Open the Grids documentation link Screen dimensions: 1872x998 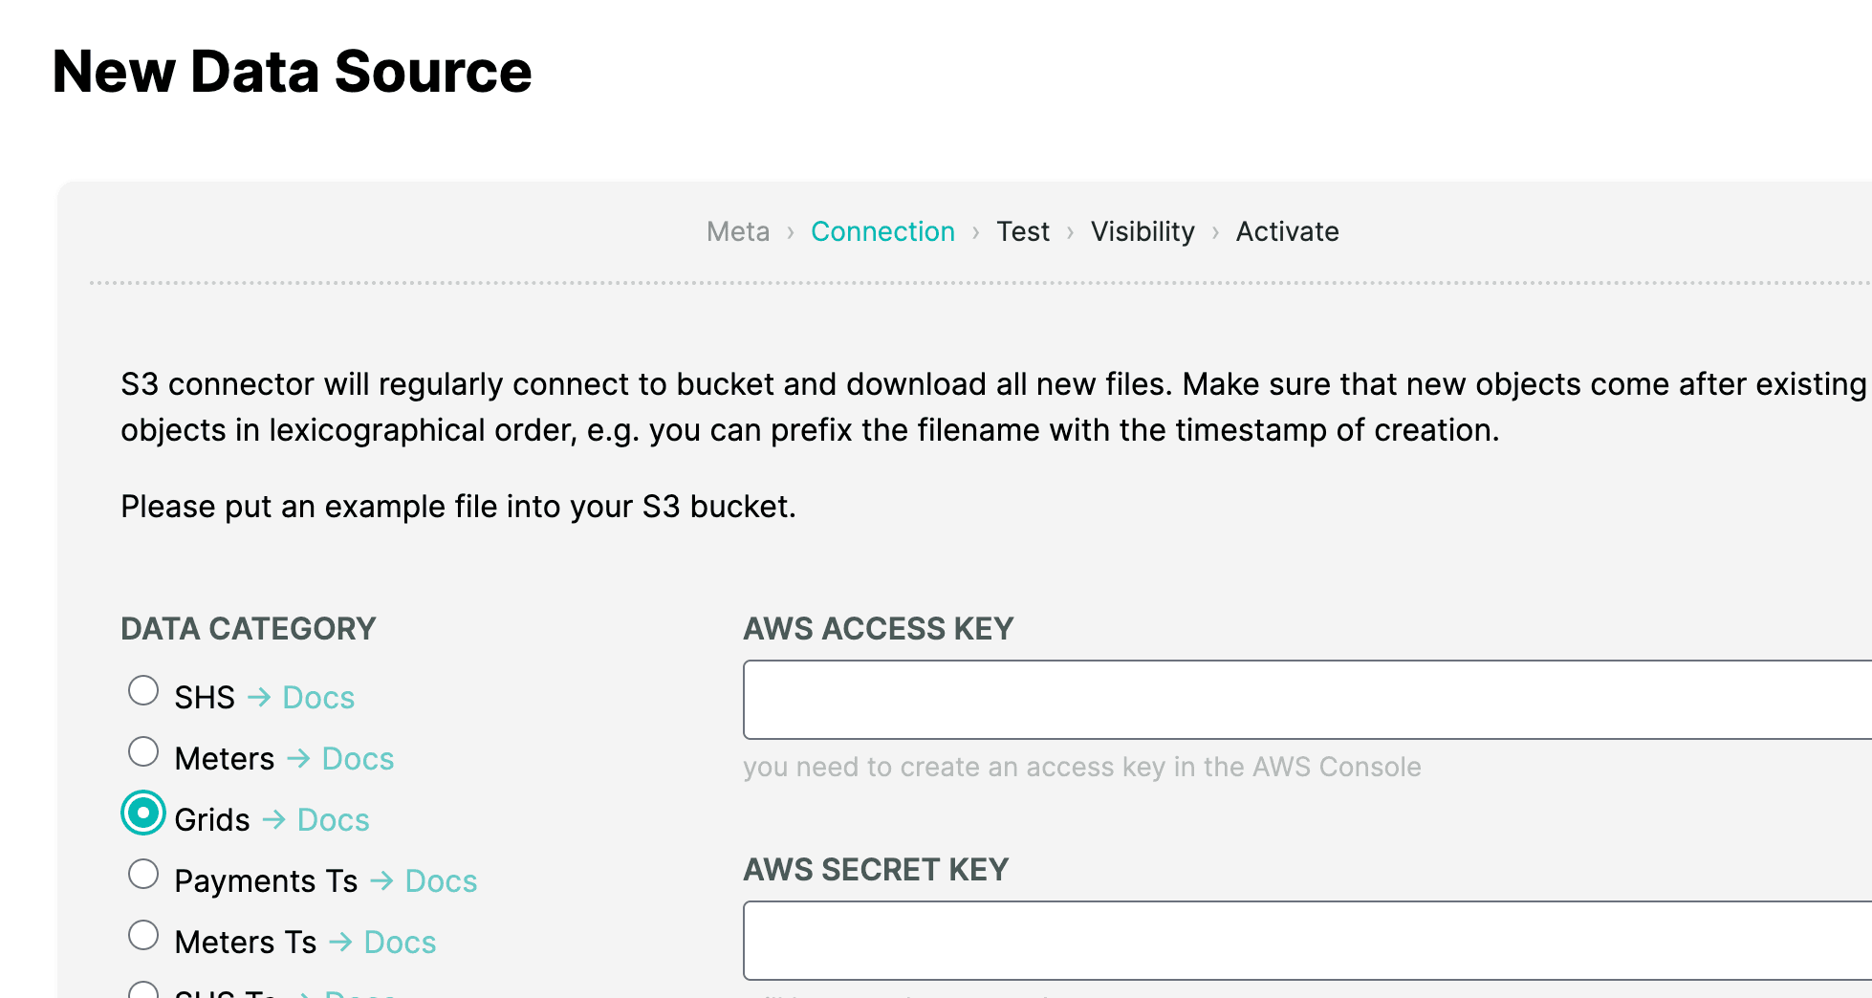click(332, 818)
